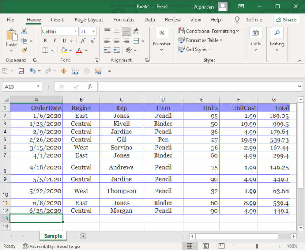This screenshot has width=305, height=250.
Task: Open the Formulas ribbon tab
Action: pos(124,19)
